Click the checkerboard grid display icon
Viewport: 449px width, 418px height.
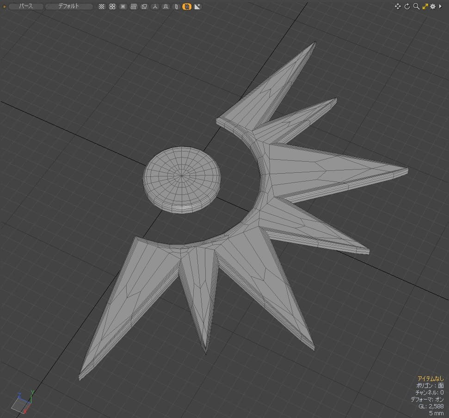click(x=101, y=6)
